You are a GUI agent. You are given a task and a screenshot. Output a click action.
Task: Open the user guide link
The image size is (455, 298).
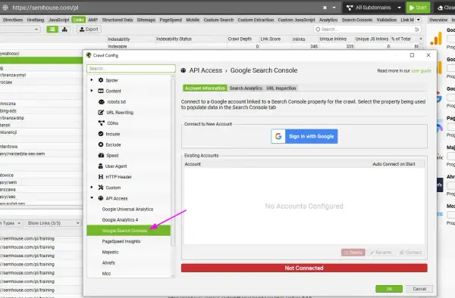click(421, 71)
